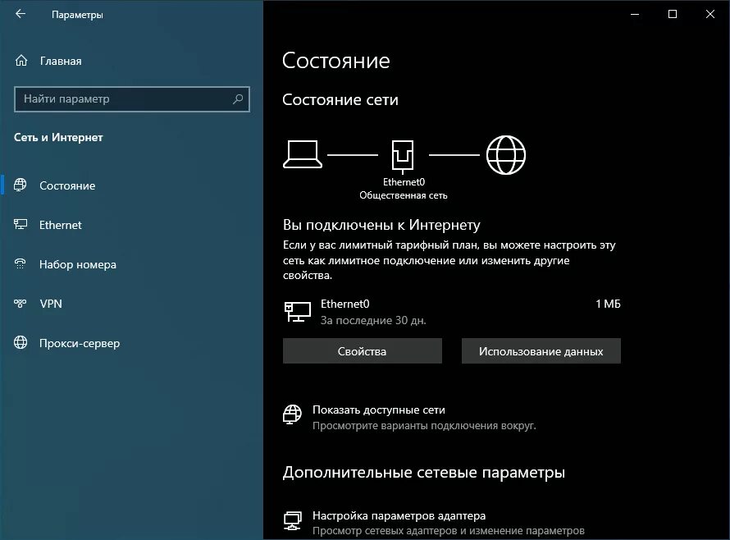
Task: Open the VPN settings page
Action: (x=51, y=304)
